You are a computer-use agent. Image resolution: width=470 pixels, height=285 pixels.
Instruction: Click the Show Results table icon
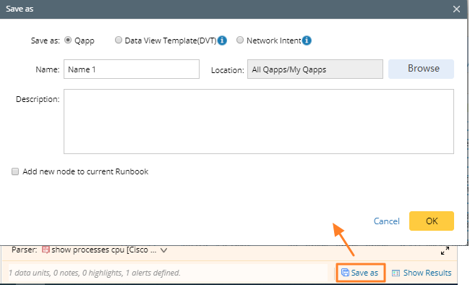pyautogui.click(x=396, y=273)
